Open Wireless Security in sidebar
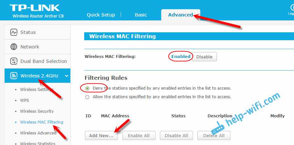This screenshot has height=145, width=294. (37, 111)
